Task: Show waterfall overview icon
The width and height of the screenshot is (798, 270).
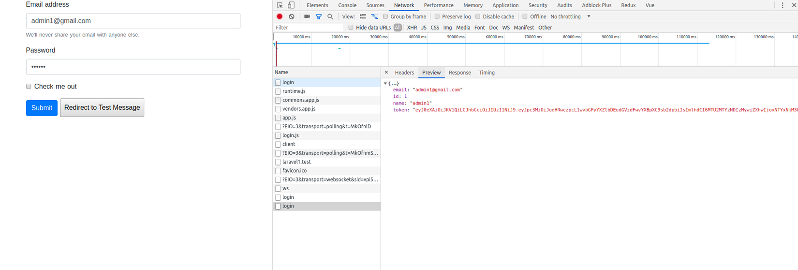Action: point(374,16)
